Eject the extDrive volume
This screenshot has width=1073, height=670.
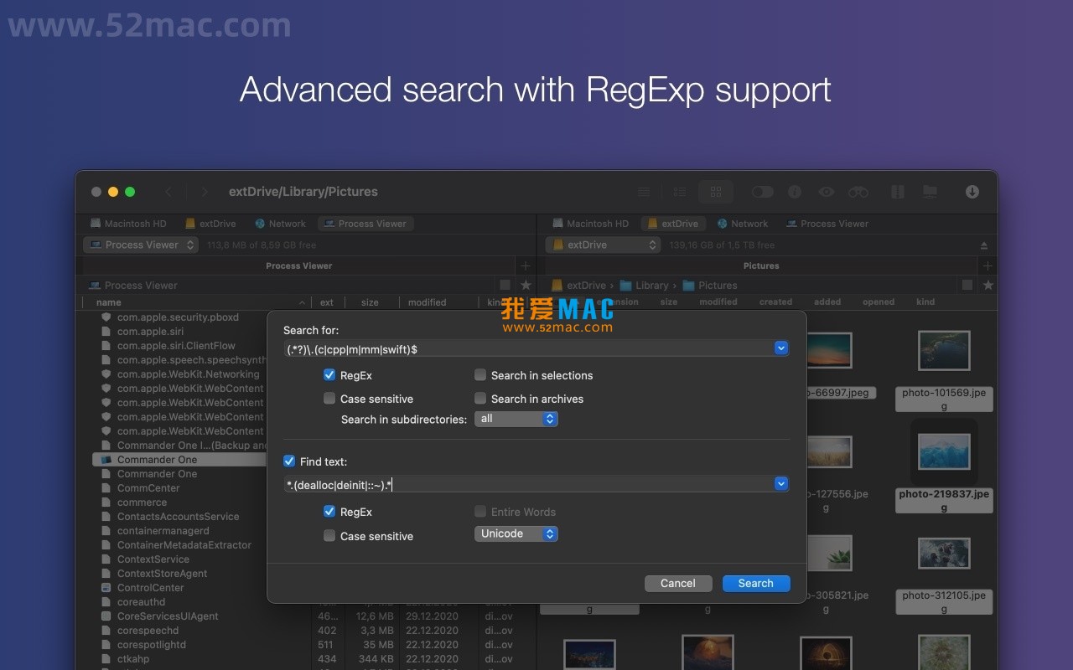(x=983, y=245)
